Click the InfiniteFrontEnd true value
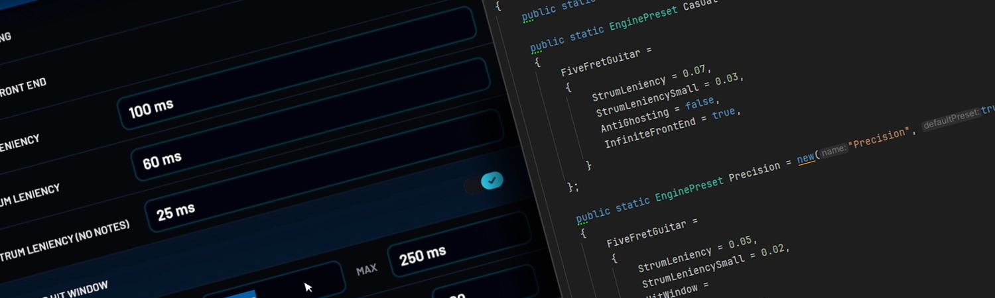 point(724,113)
